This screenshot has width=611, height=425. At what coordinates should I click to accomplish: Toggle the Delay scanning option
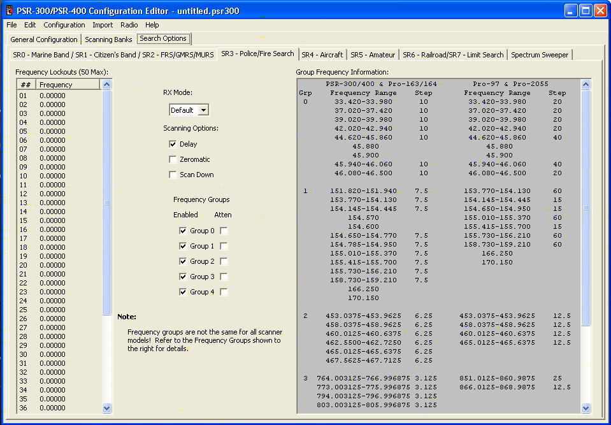coord(173,144)
